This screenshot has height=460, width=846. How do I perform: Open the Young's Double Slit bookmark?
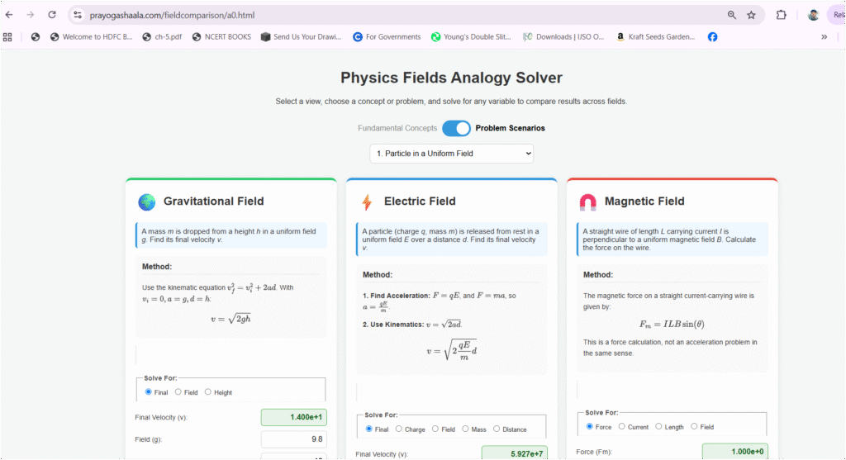[x=471, y=36]
